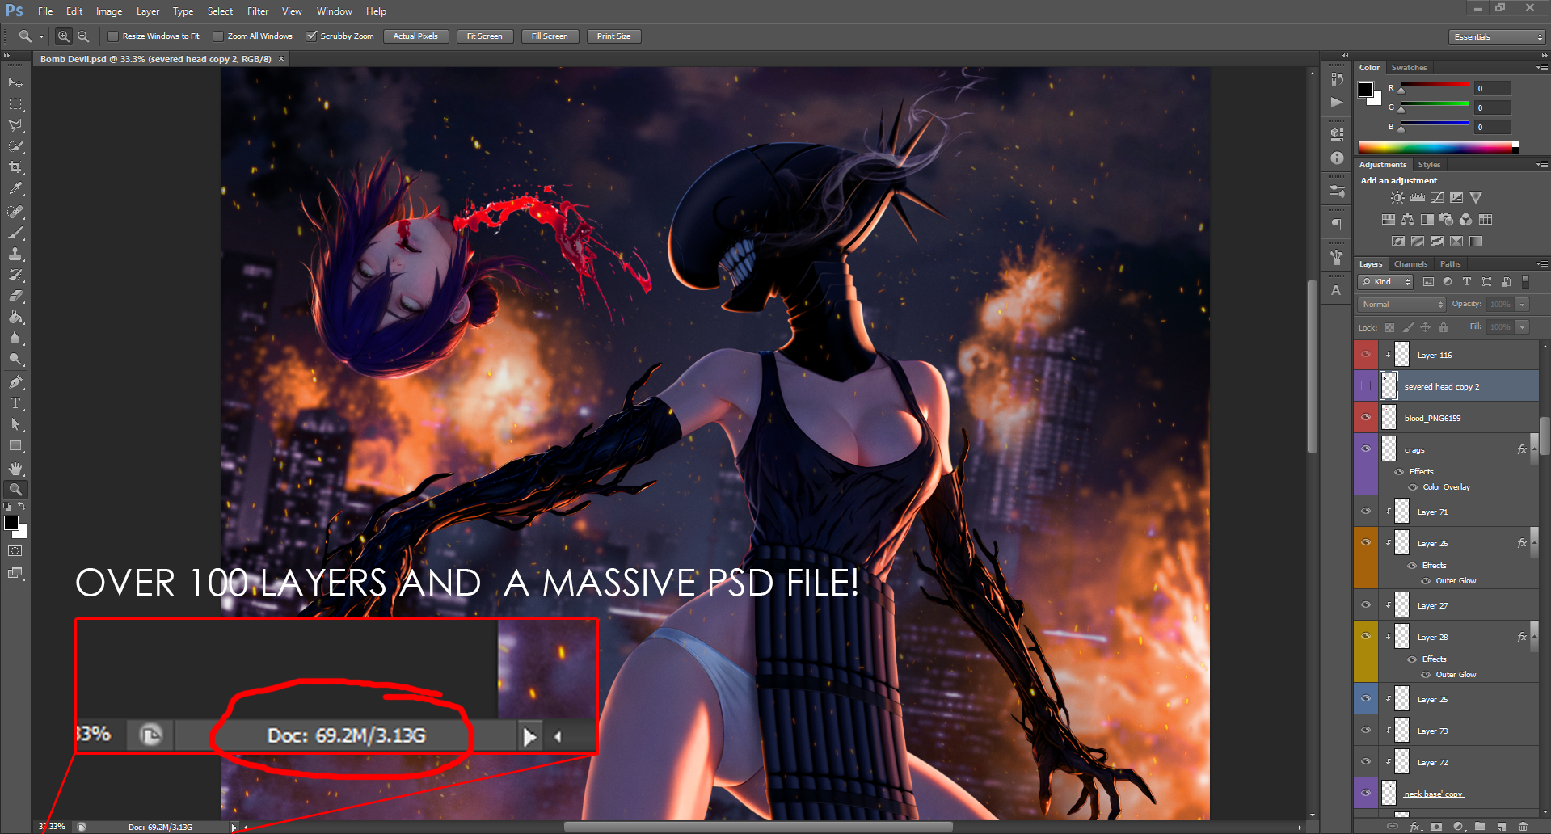Image resolution: width=1551 pixels, height=834 pixels.
Task: Select the Rectangular Marquee tool
Action: coord(15,104)
